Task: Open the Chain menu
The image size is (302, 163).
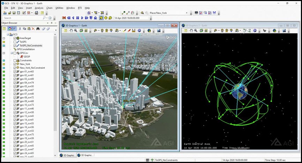Action: click(49, 8)
